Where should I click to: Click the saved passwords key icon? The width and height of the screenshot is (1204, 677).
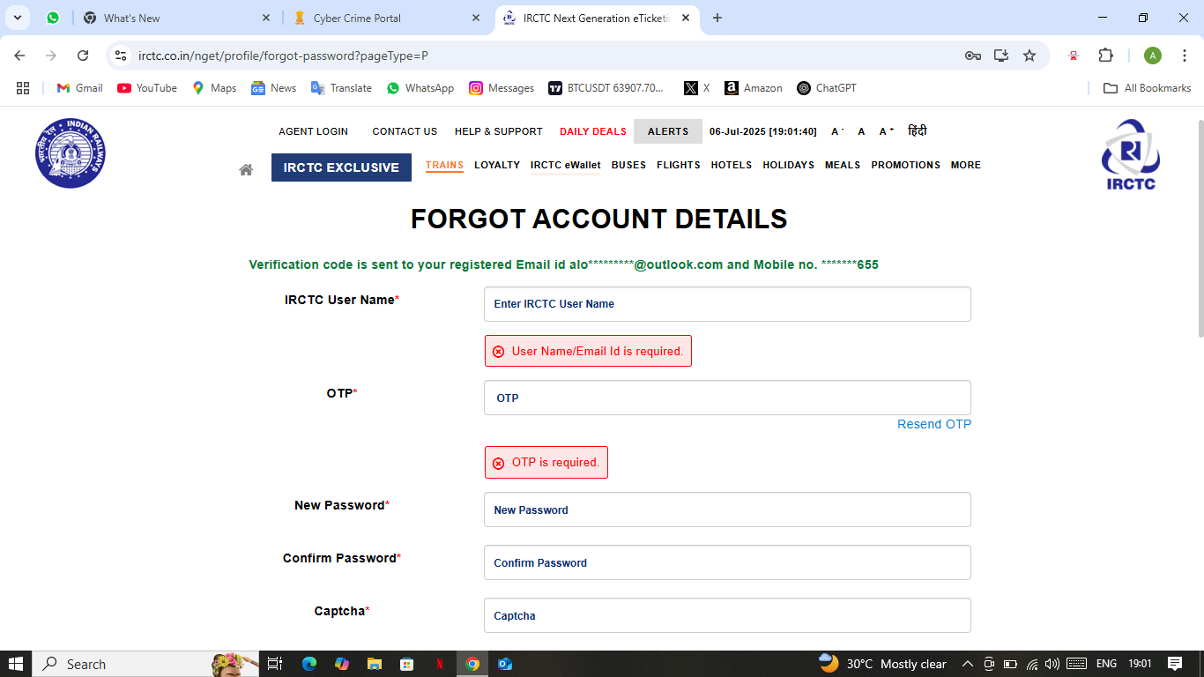pos(973,56)
